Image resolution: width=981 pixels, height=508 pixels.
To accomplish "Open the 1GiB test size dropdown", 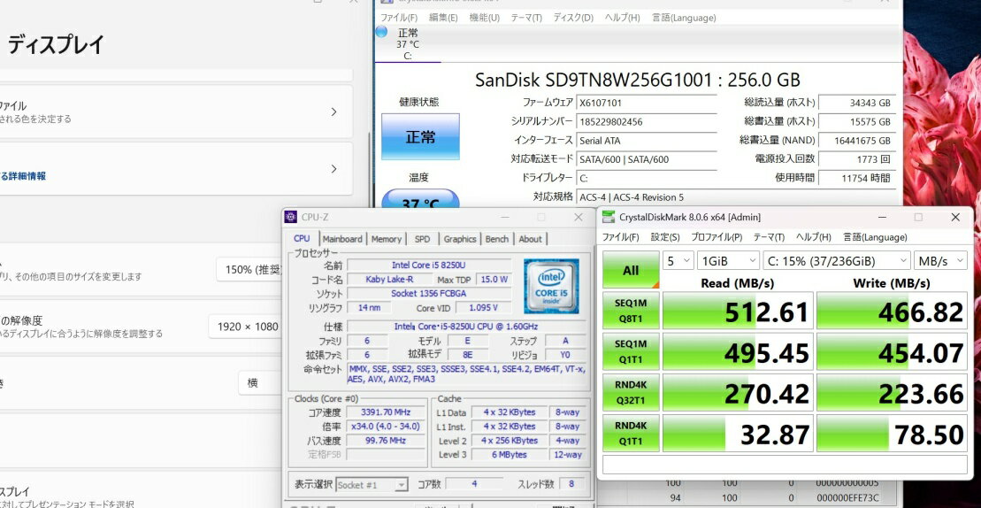I will point(728,261).
